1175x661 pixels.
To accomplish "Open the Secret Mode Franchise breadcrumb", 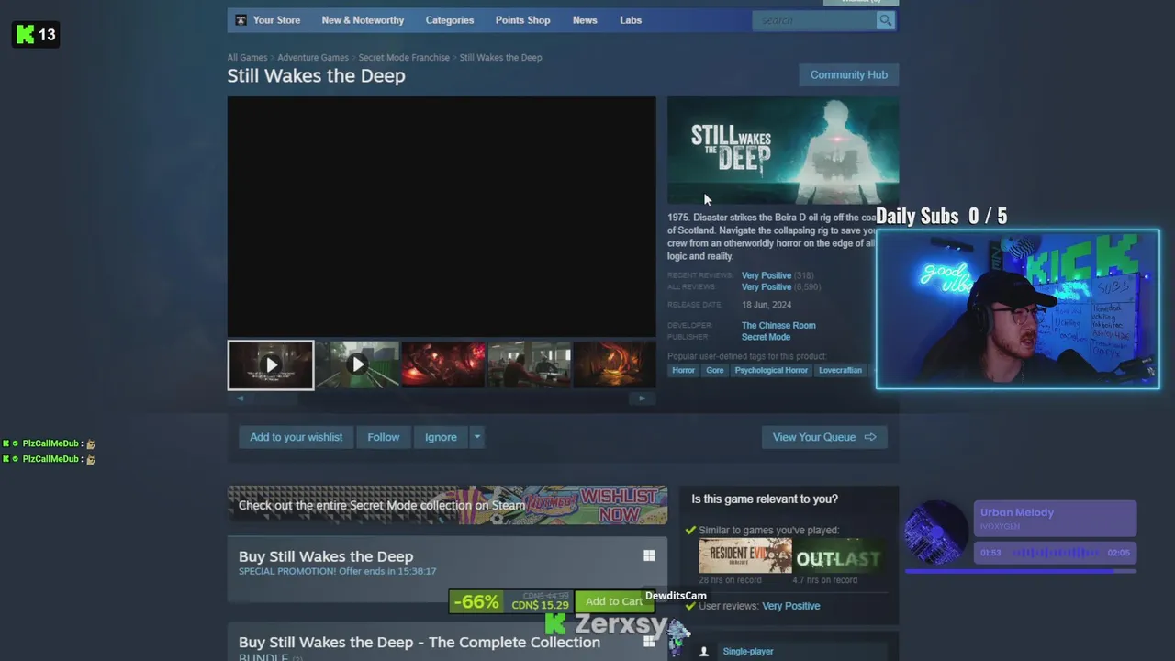I will click(x=404, y=57).
